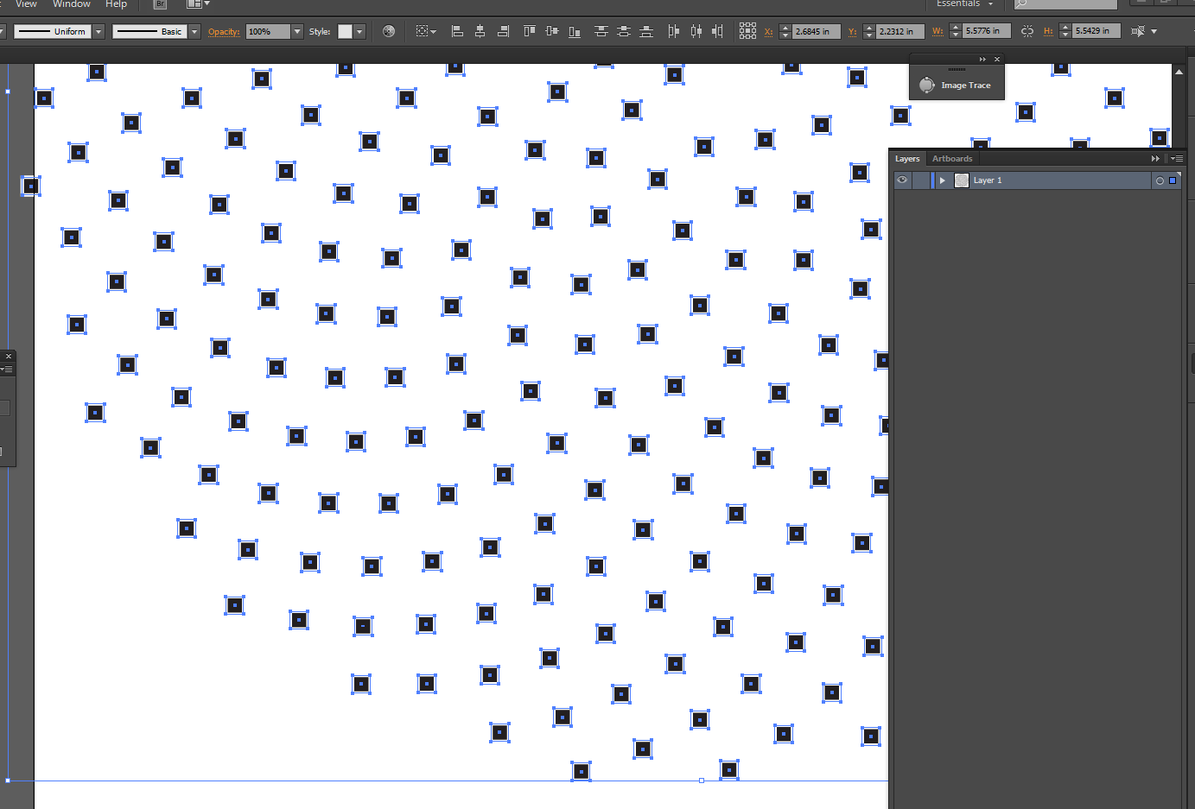This screenshot has width=1195, height=809.
Task: Open the isolate options dropdown arrow
Action: (1154, 32)
